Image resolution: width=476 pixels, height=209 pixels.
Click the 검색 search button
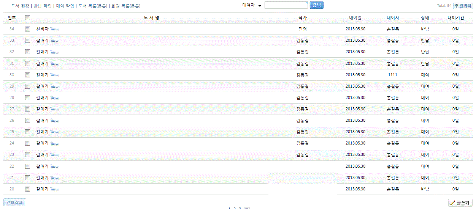317,5
